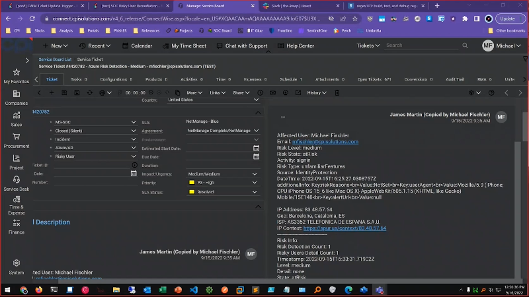Expand the History menu in toolbar
The height and width of the screenshot is (297, 529).
[x=317, y=93]
